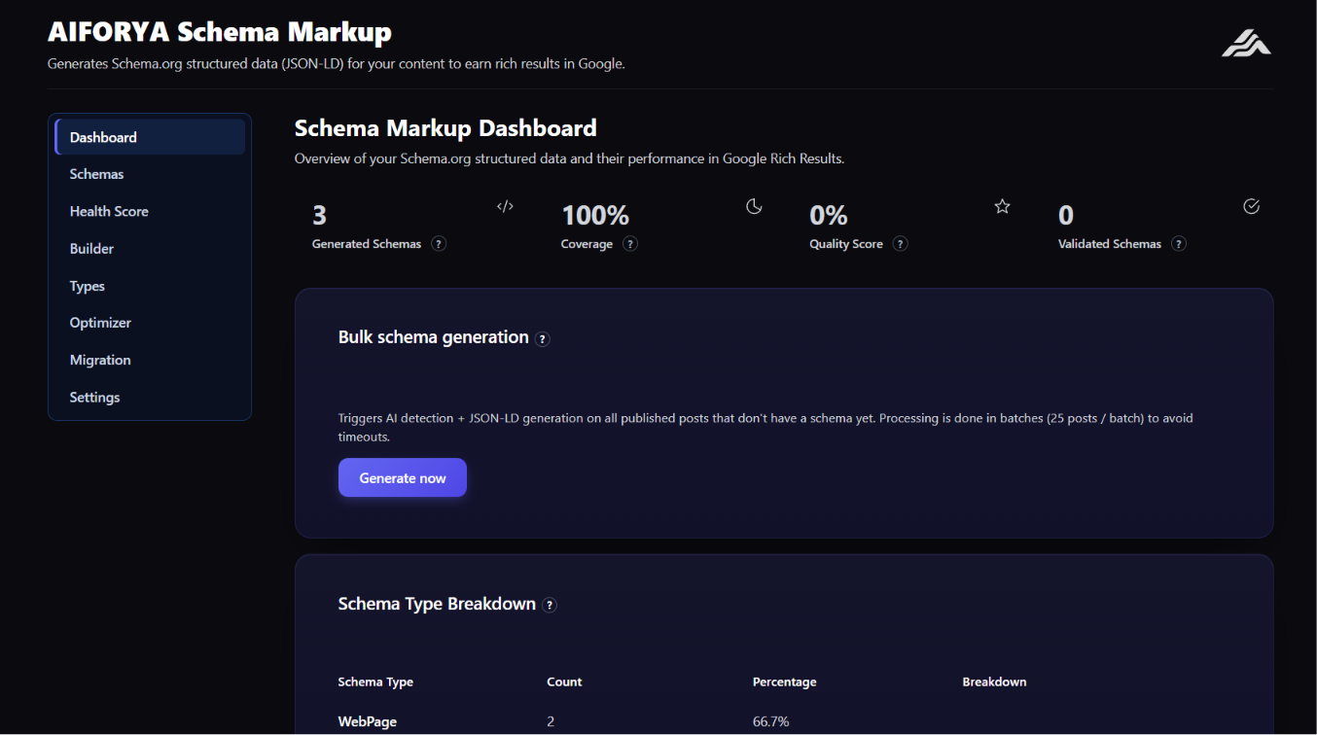Open the Migration section
Image resolution: width=1317 pixels, height=735 pixels.
(x=150, y=360)
